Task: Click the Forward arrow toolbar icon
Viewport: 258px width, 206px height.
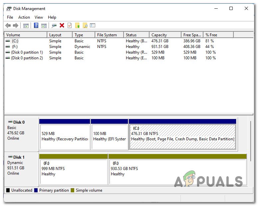Action: point(15,25)
